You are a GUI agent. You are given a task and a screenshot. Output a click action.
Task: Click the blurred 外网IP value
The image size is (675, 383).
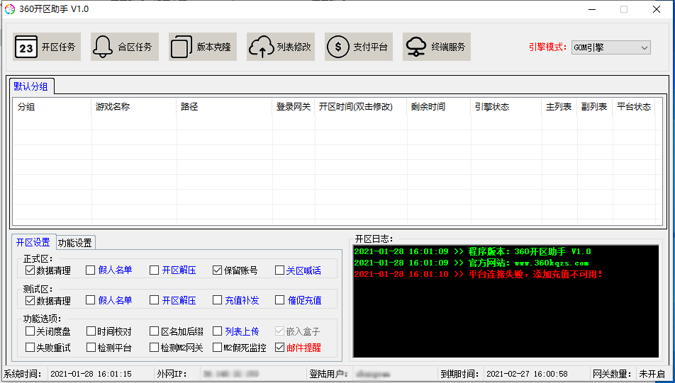coord(232,374)
